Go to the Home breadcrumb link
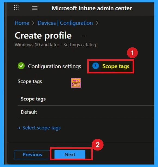The image size is (158, 167). click(22, 23)
